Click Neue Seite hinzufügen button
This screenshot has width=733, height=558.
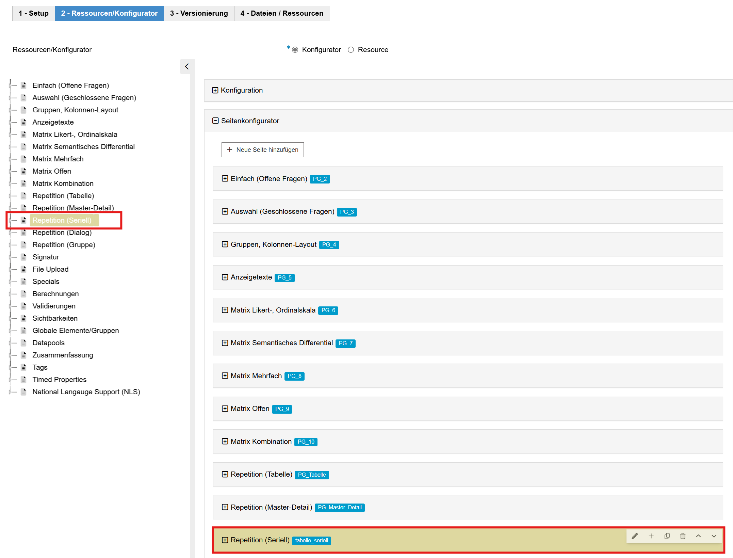tap(262, 150)
